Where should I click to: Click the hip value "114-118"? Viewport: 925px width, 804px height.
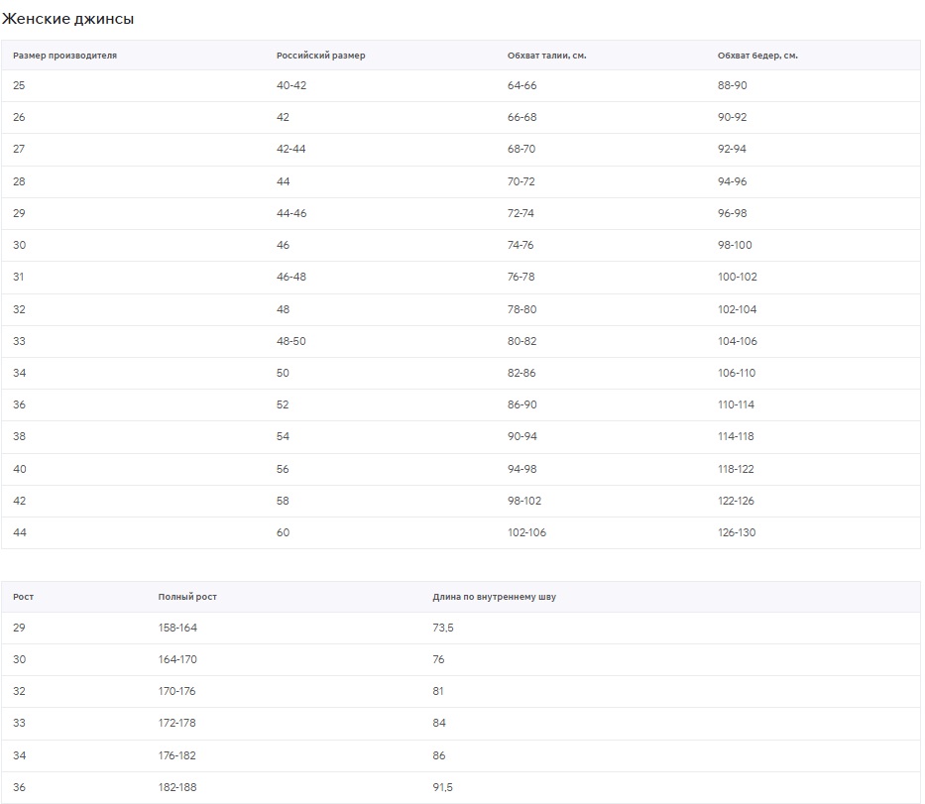click(x=736, y=437)
